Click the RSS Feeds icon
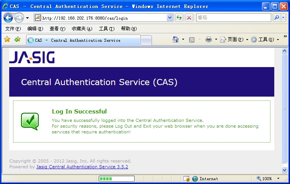Viewport: 290px width, 184px height. coord(192,39)
